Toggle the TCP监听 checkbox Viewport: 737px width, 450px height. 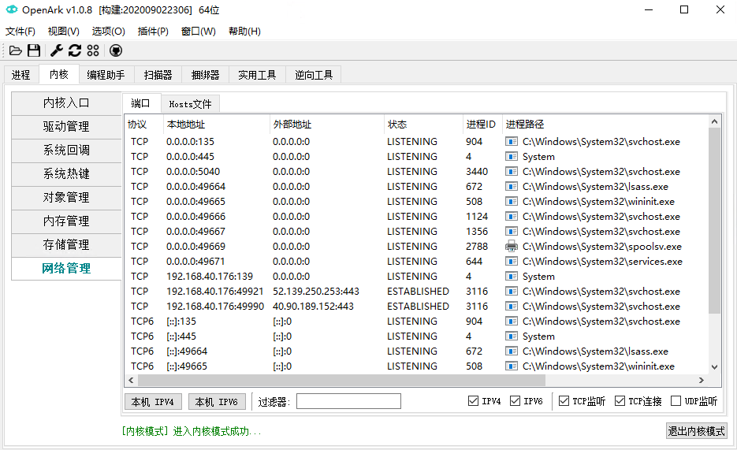click(564, 400)
